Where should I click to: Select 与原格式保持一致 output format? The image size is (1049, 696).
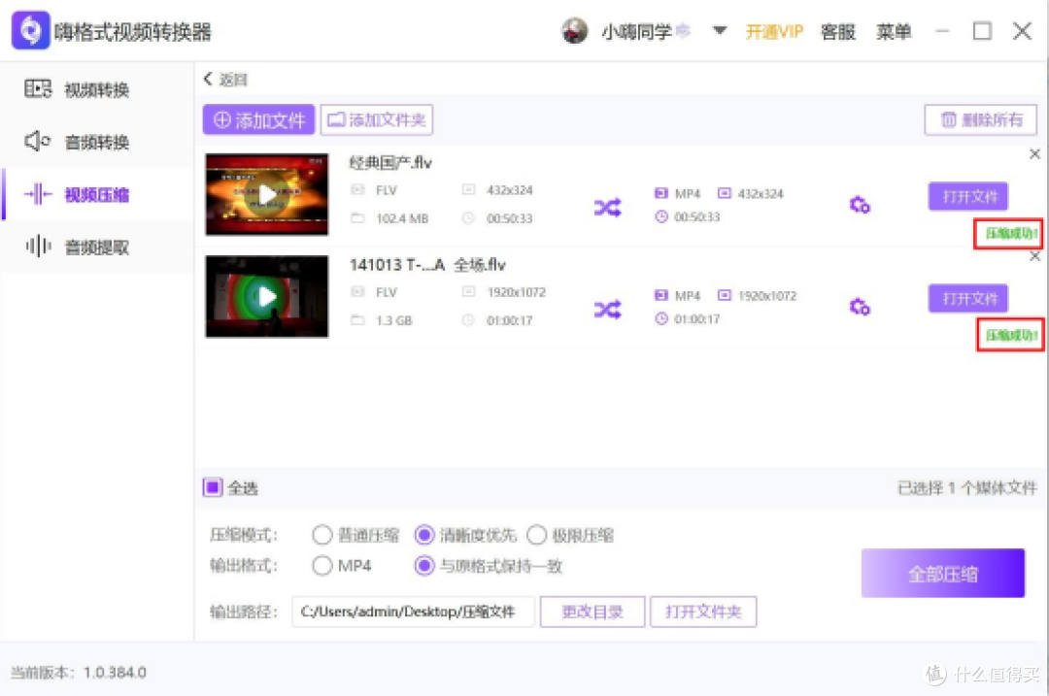point(424,566)
